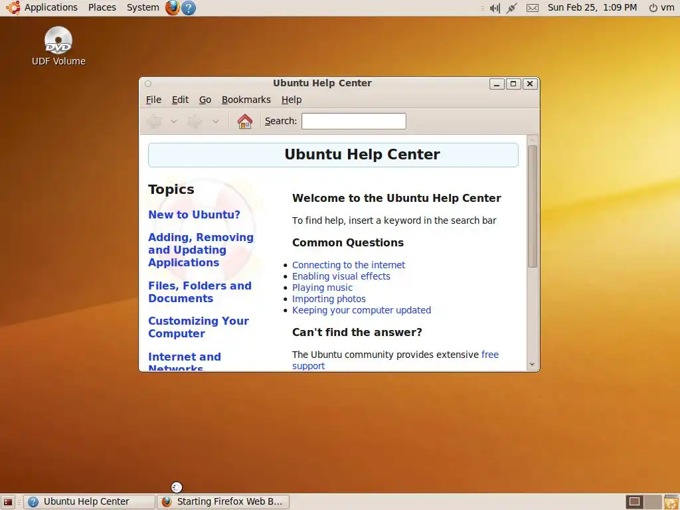
Task: Click the Forward arrow in Help Center toolbar
Action: [195, 122]
